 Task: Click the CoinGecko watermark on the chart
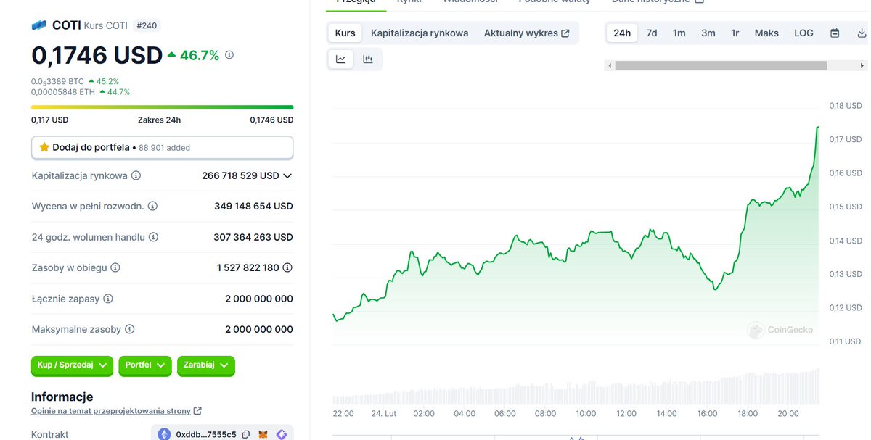[x=780, y=330]
